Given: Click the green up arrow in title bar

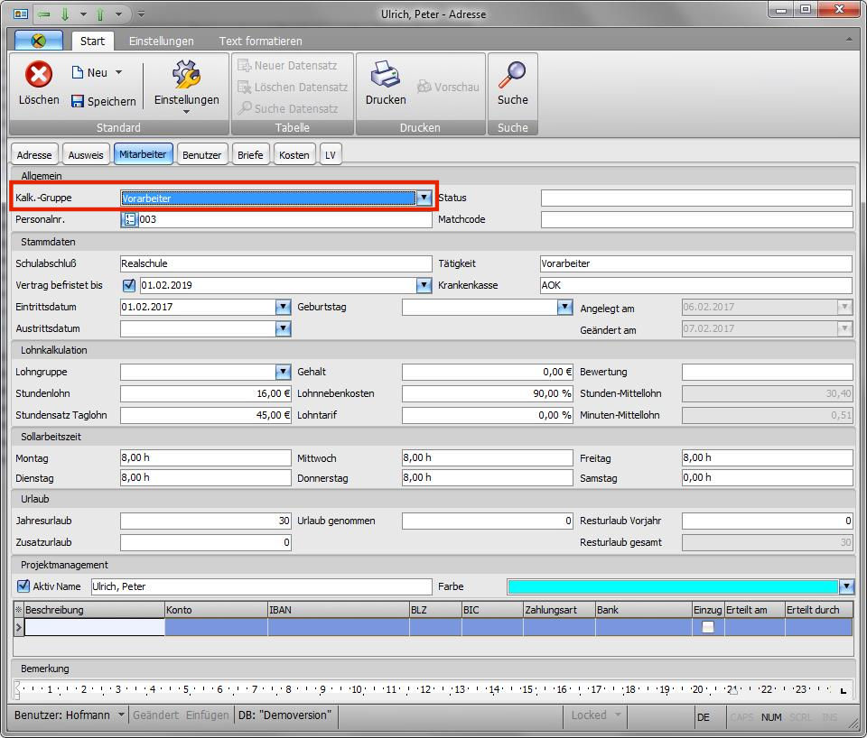Looking at the screenshot, I should point(100,14).
